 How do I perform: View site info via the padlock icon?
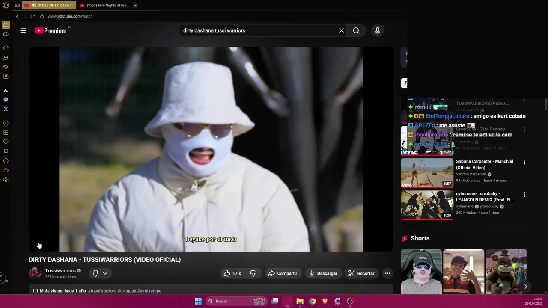pos(42,16)
